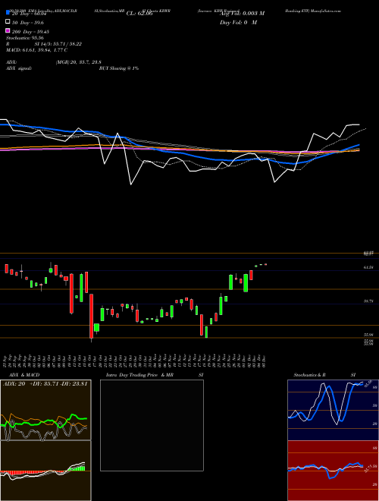Click the magenta 200 Day legend swatch
The image size is (379, 501).
(8, 31)
